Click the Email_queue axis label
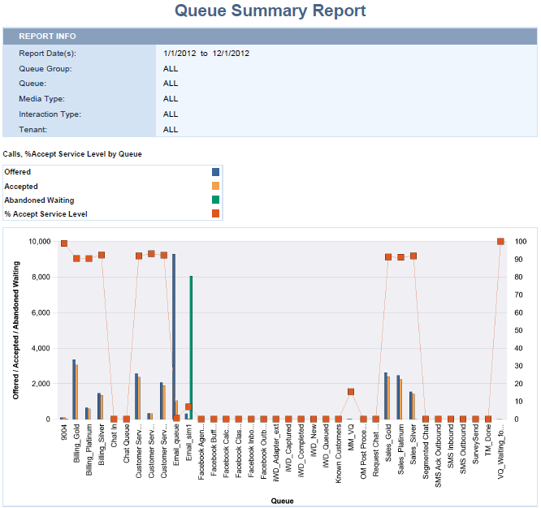This screenshot has height=508, width=541. click(176, 446)
